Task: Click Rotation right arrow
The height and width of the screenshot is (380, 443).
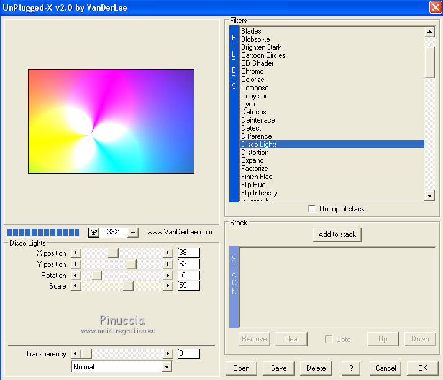Action: point(168,275)
